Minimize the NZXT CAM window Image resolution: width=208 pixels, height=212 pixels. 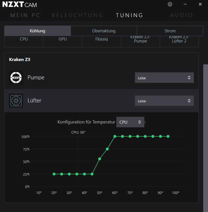(185, 4)
